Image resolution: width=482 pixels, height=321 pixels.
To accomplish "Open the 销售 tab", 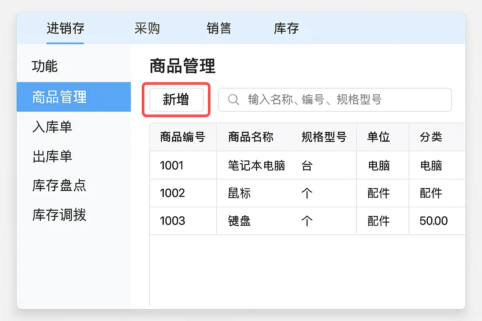I will pyautogui.click(x=219, y=29).
